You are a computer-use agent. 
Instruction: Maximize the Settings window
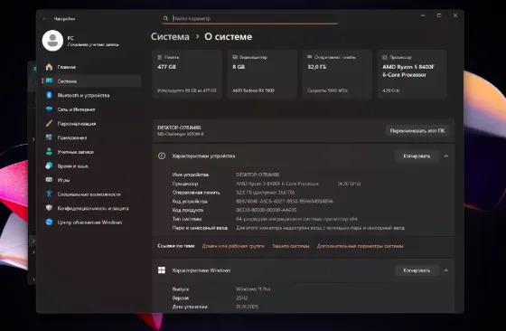pos(439,15)
